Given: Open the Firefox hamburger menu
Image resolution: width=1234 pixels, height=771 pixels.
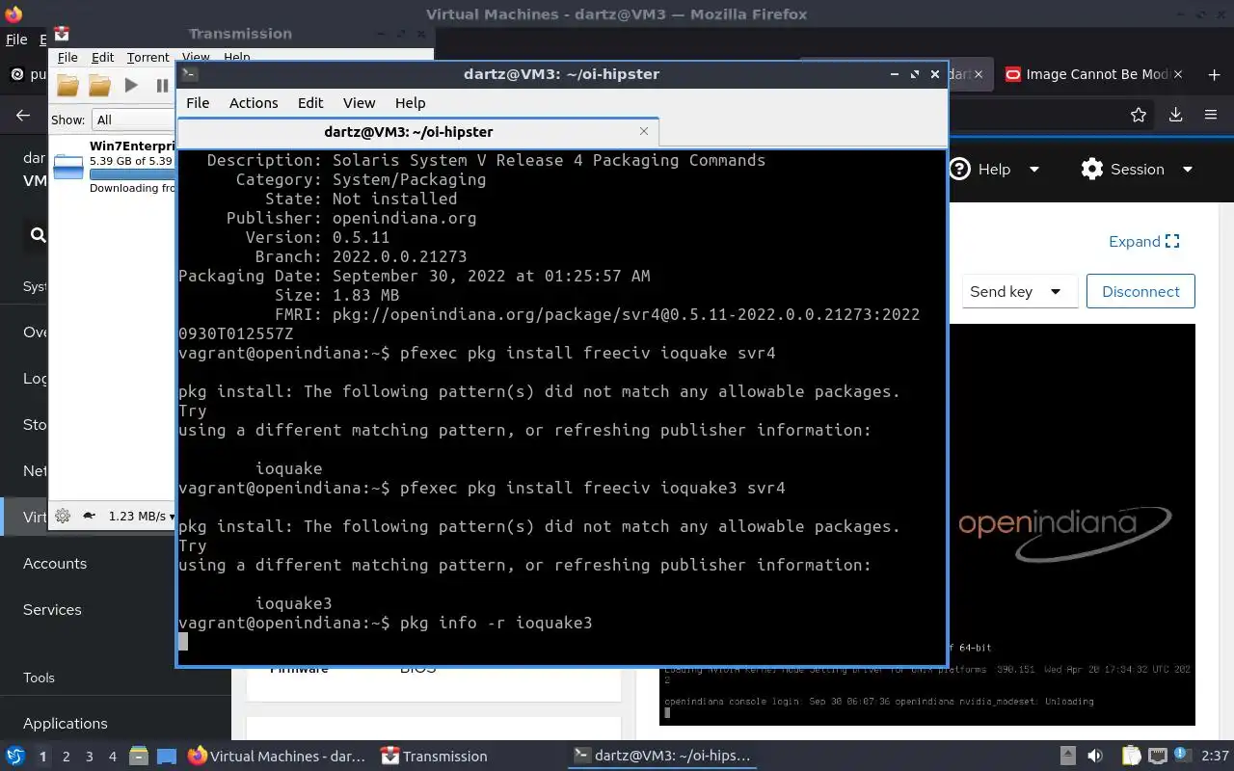Looking at the screenshot, I should pyautogui.click(x=1211, y=115).
